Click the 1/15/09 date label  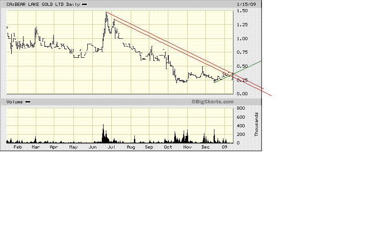click(x=246, y=5)
